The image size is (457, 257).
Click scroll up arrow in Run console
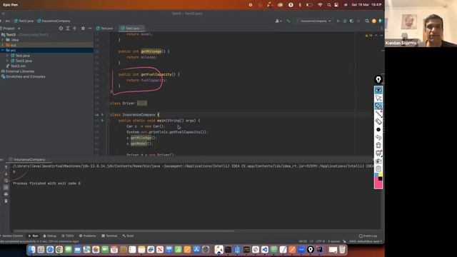click(x=6, y=167)
